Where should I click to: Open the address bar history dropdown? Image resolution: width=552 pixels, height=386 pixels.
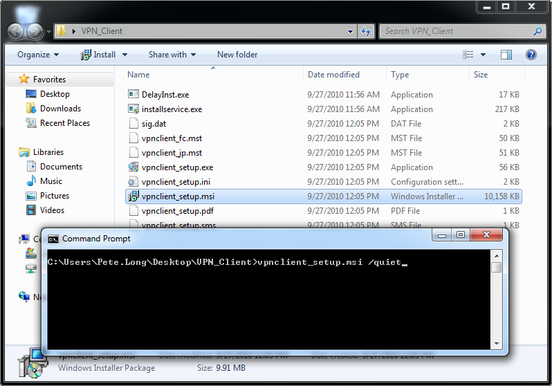[x=350, y=31]
